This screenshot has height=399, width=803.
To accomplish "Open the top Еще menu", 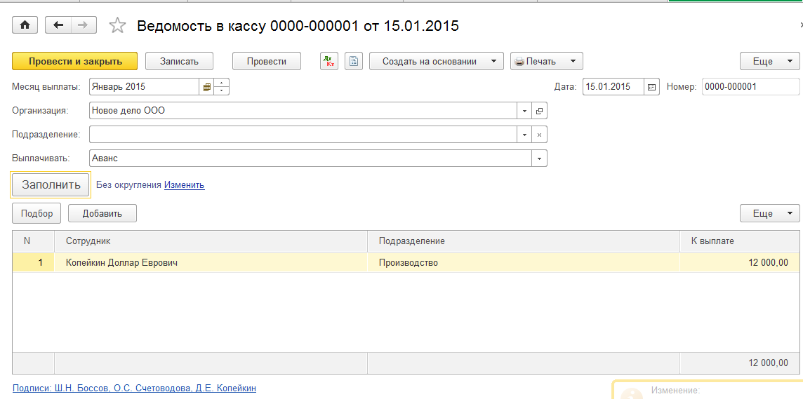I will click(769, 61).
